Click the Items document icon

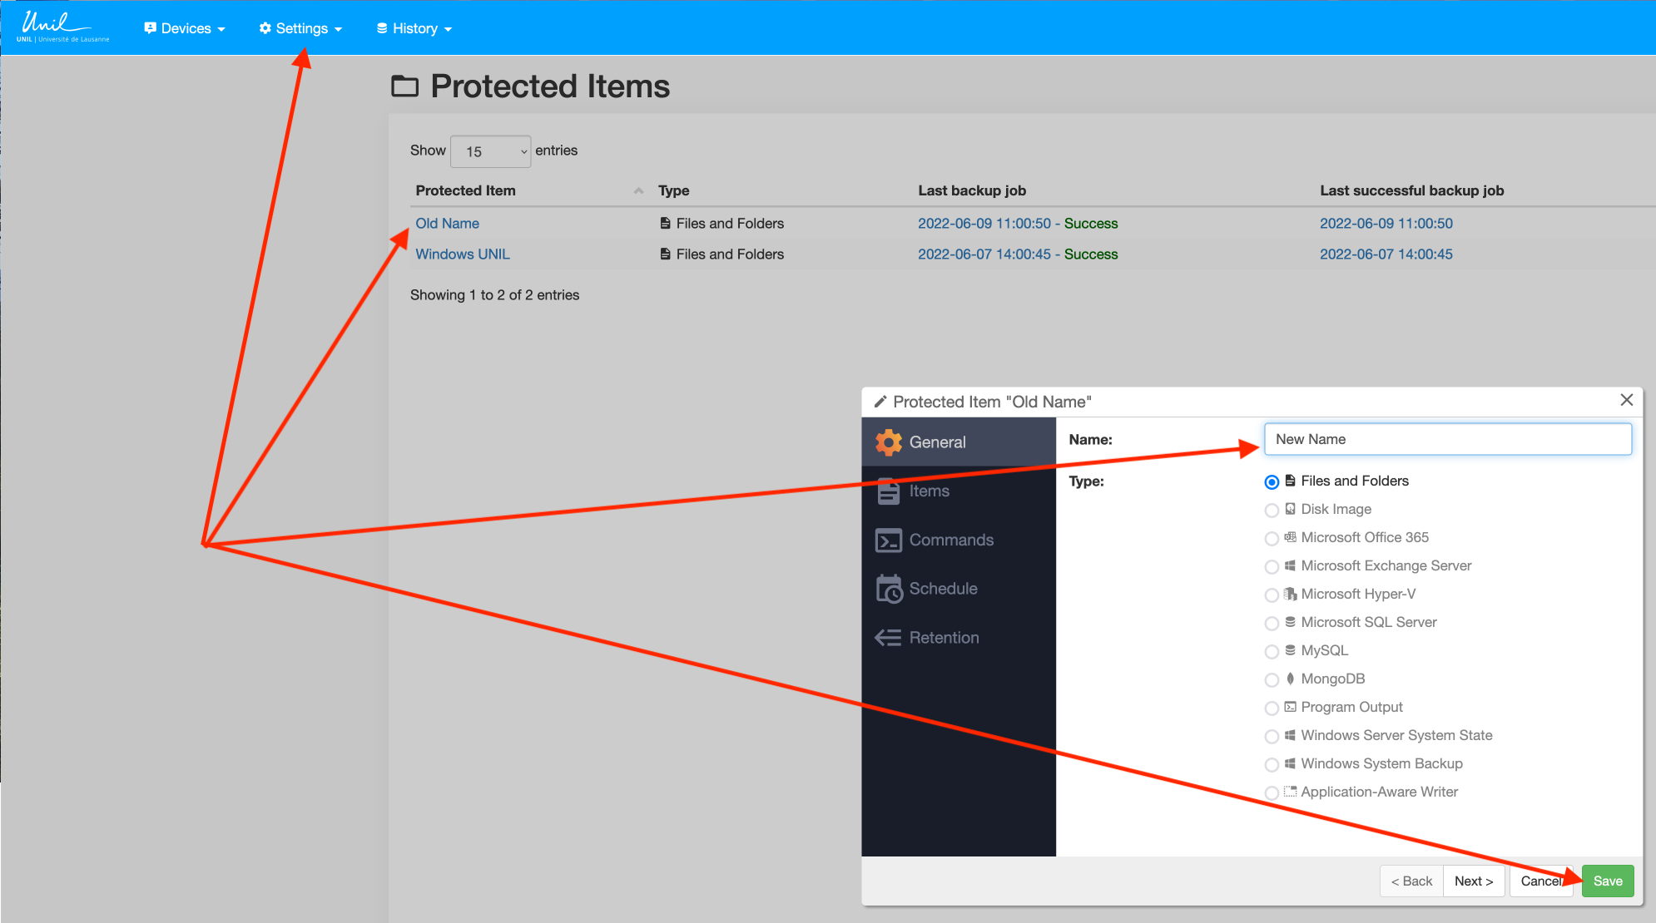click(888, 491)
